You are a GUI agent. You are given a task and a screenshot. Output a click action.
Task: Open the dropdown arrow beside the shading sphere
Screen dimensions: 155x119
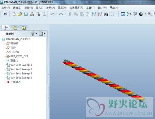145,14
